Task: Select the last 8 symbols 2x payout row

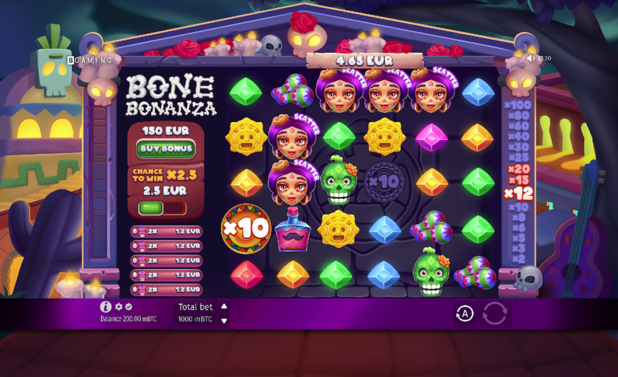Action: coord(167,289)
